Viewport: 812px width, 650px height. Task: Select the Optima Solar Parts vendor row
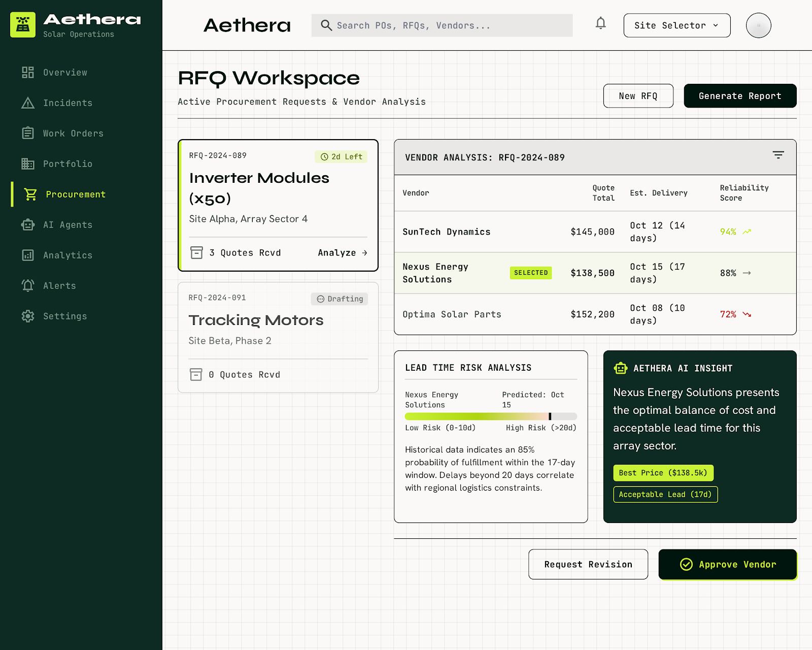[595, 314]
